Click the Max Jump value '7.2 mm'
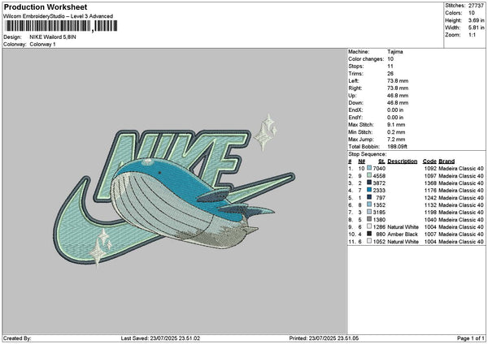 pos(396,140)
